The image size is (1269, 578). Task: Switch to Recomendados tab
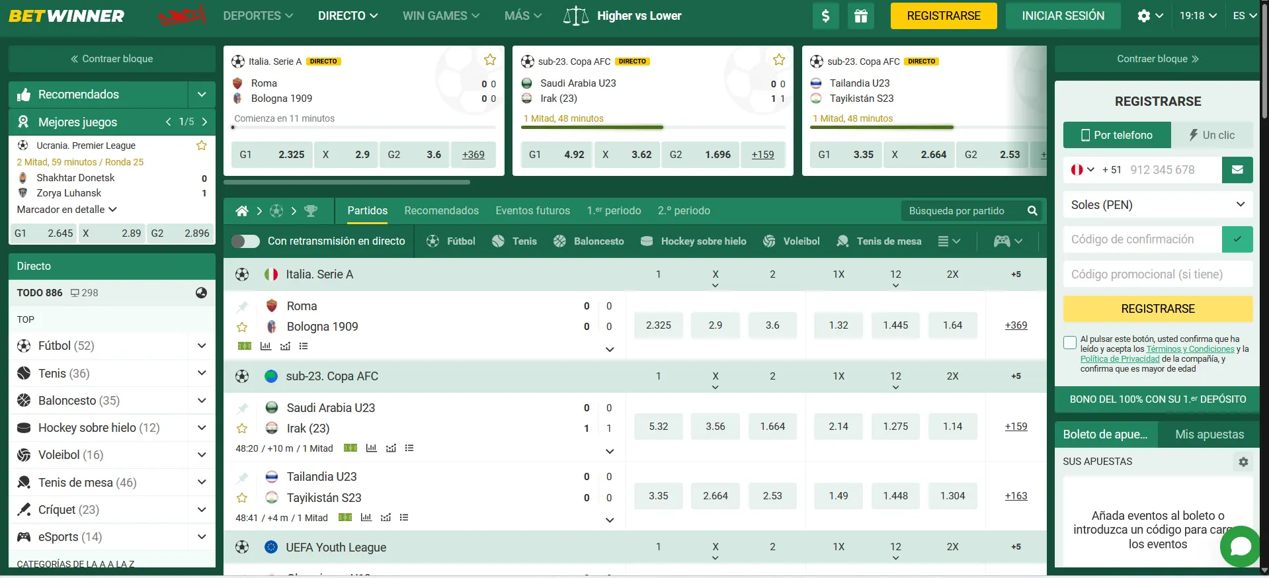tap(441, 211)
